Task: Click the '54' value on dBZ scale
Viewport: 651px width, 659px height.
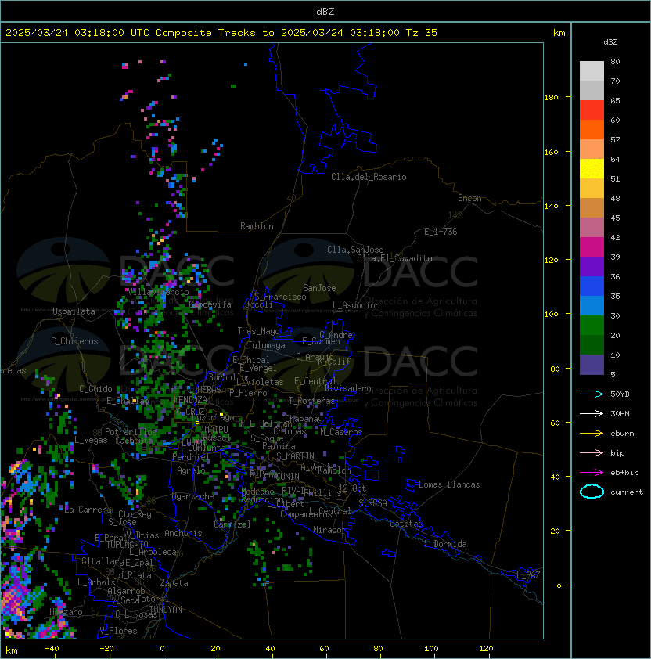Action: pos(615,160)
